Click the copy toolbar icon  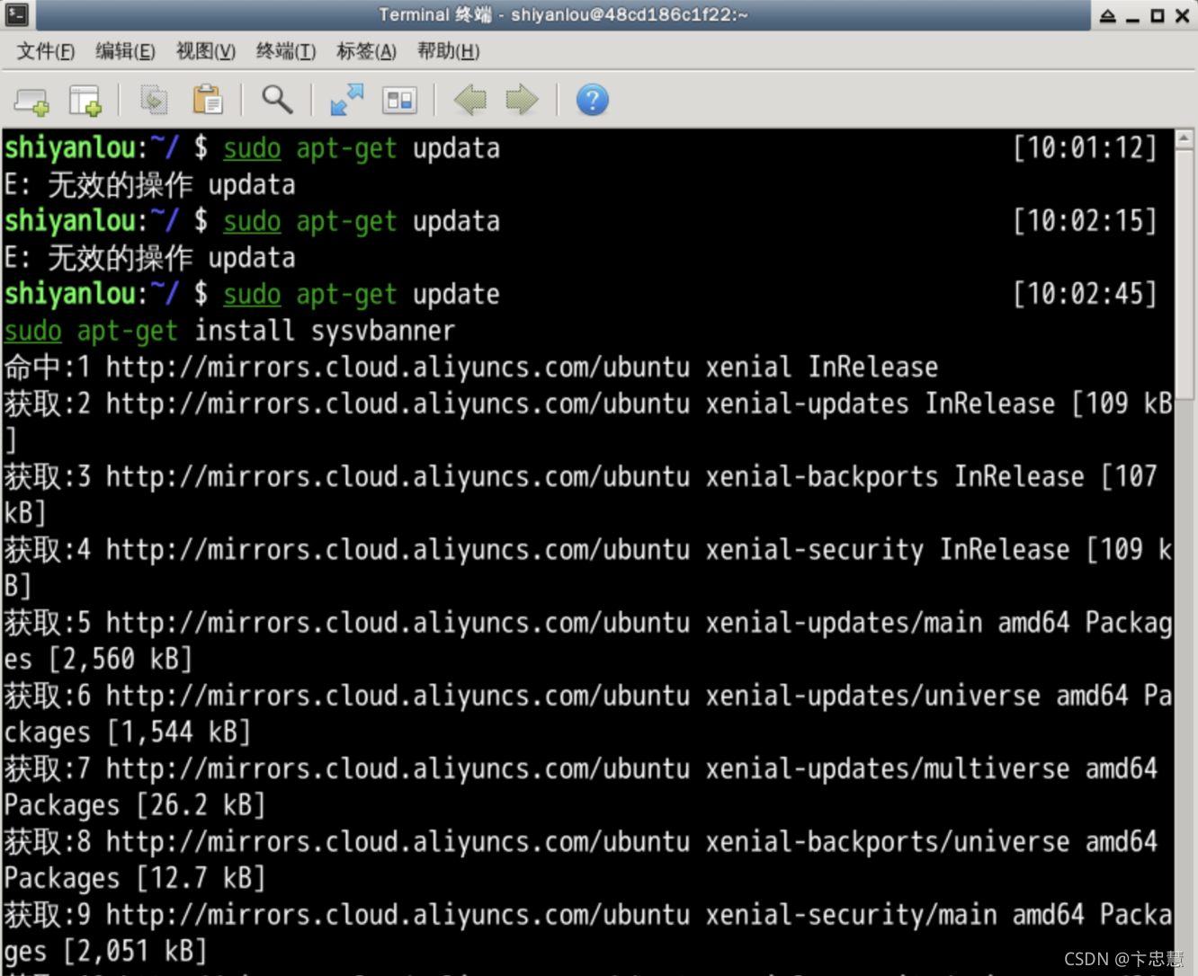[x=154, y=101]
